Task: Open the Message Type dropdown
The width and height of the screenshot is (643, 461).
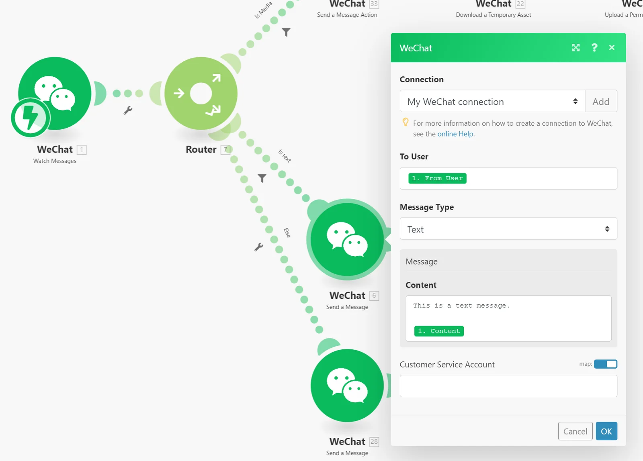Action: point(508,229)
